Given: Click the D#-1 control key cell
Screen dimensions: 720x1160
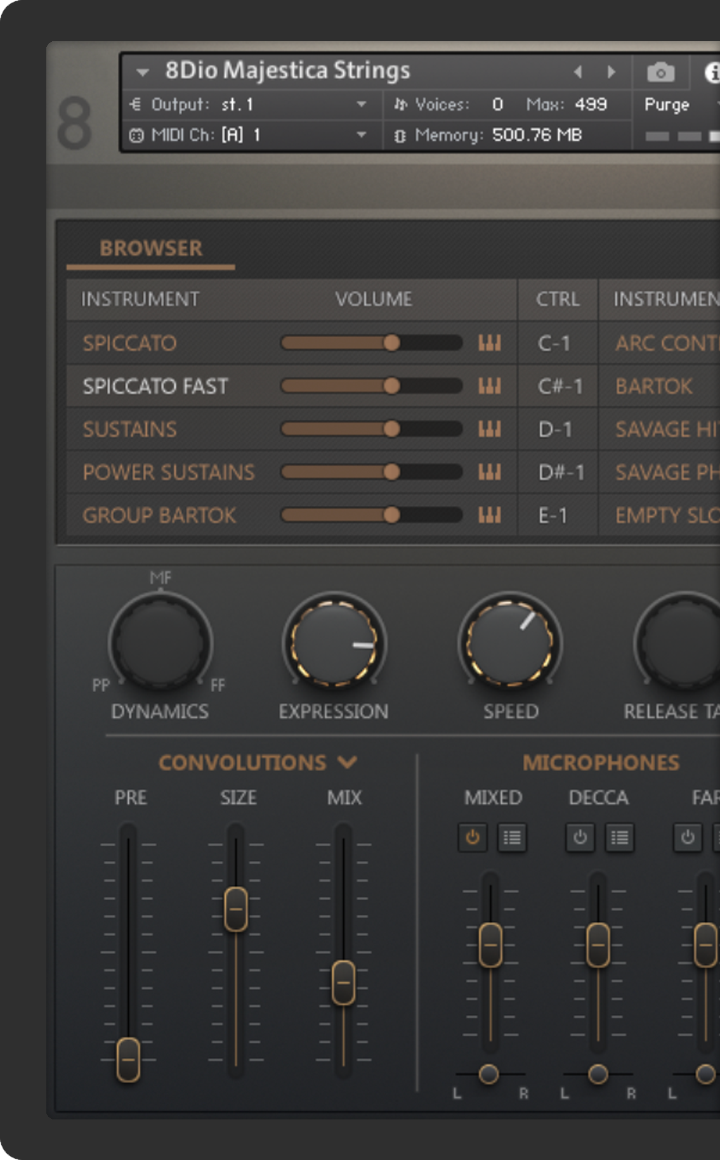Looking at the screenshot, I should [558, 472].
